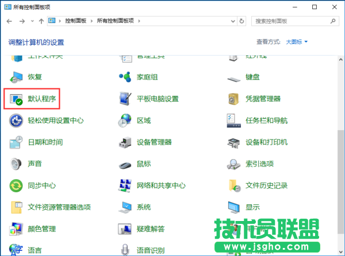The height and width of the screenshot is (256, 345).
Task: Open the 鼠标 mouse icon
Action: pos(125,165)
